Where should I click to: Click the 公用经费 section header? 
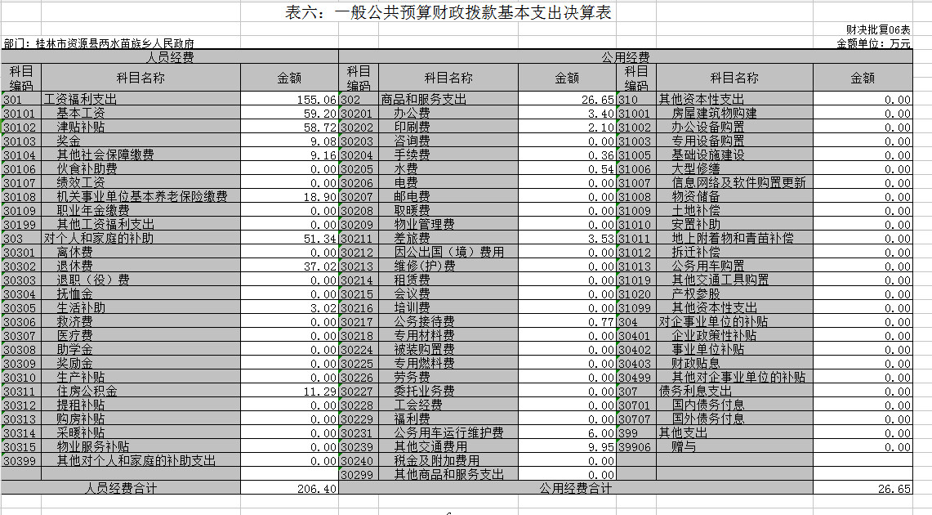pyautogui.click(x=625, y=57)
